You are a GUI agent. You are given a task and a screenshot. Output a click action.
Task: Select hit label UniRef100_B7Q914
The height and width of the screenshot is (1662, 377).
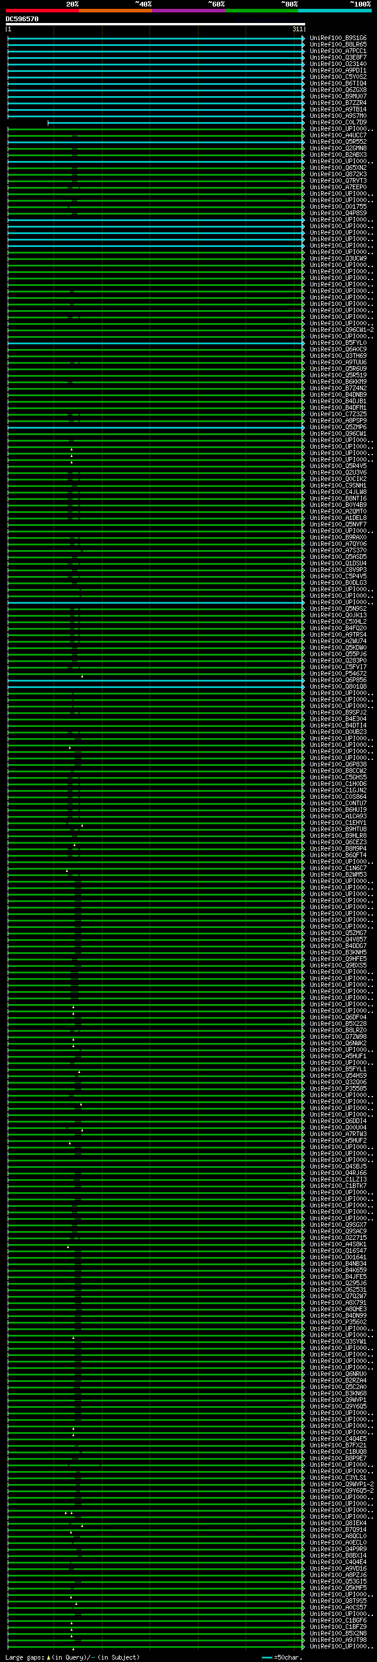[338, 1531]
